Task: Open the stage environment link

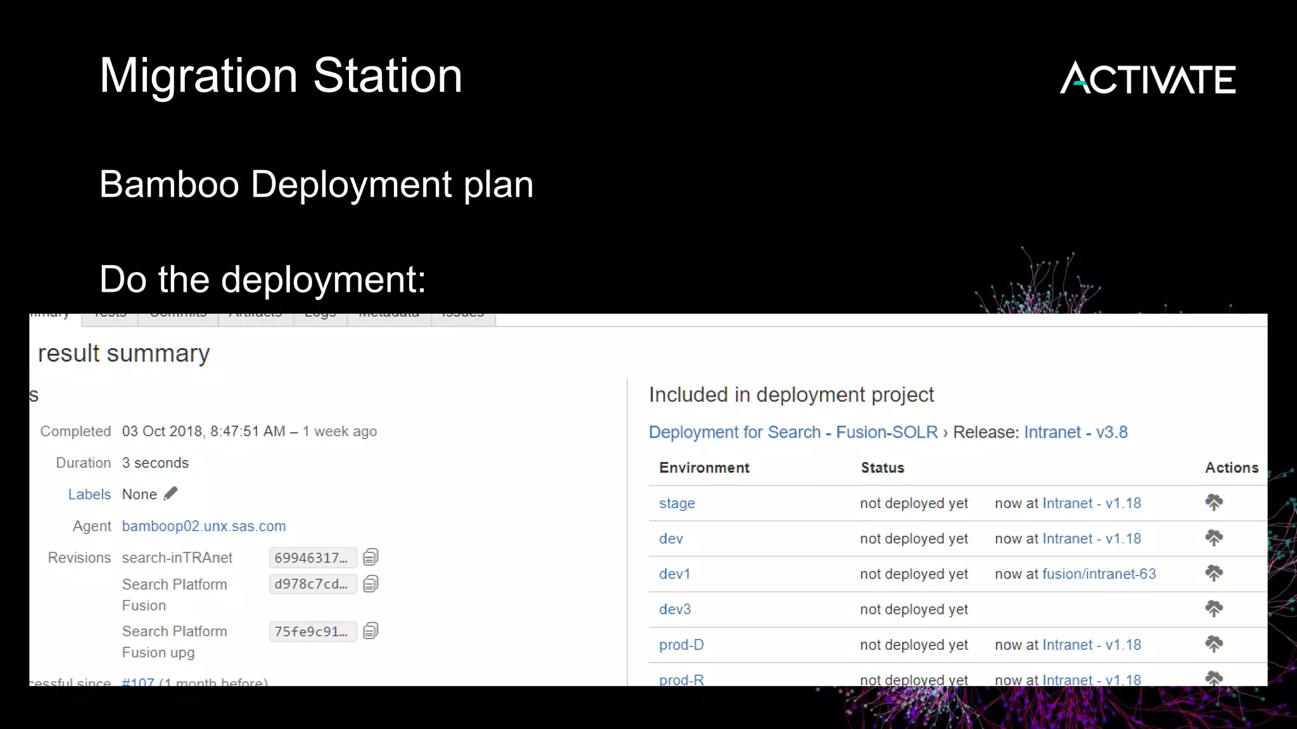Action: tap(677, 503)
